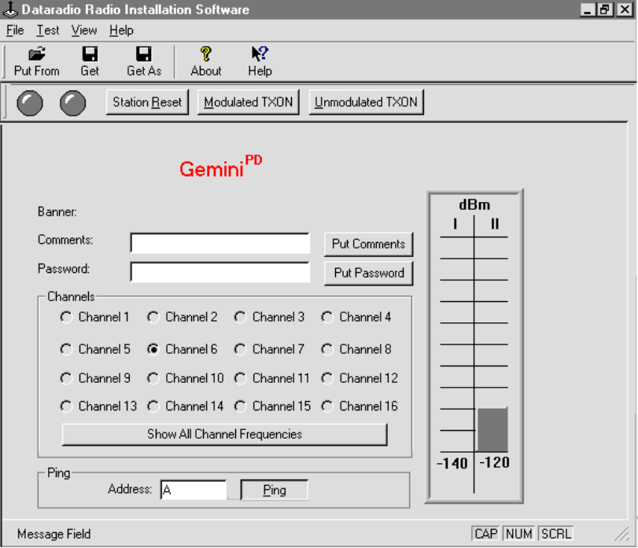Click the Get As floppy icon
Viewport: 638px width, 548px height.
tap(144, 53)
